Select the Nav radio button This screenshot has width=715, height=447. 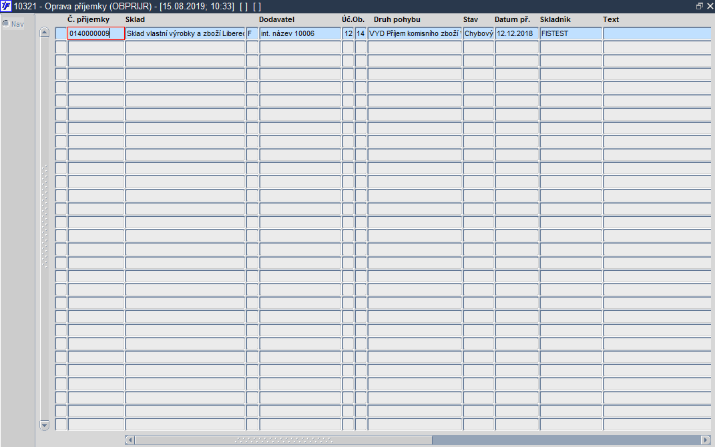(5, 24)
